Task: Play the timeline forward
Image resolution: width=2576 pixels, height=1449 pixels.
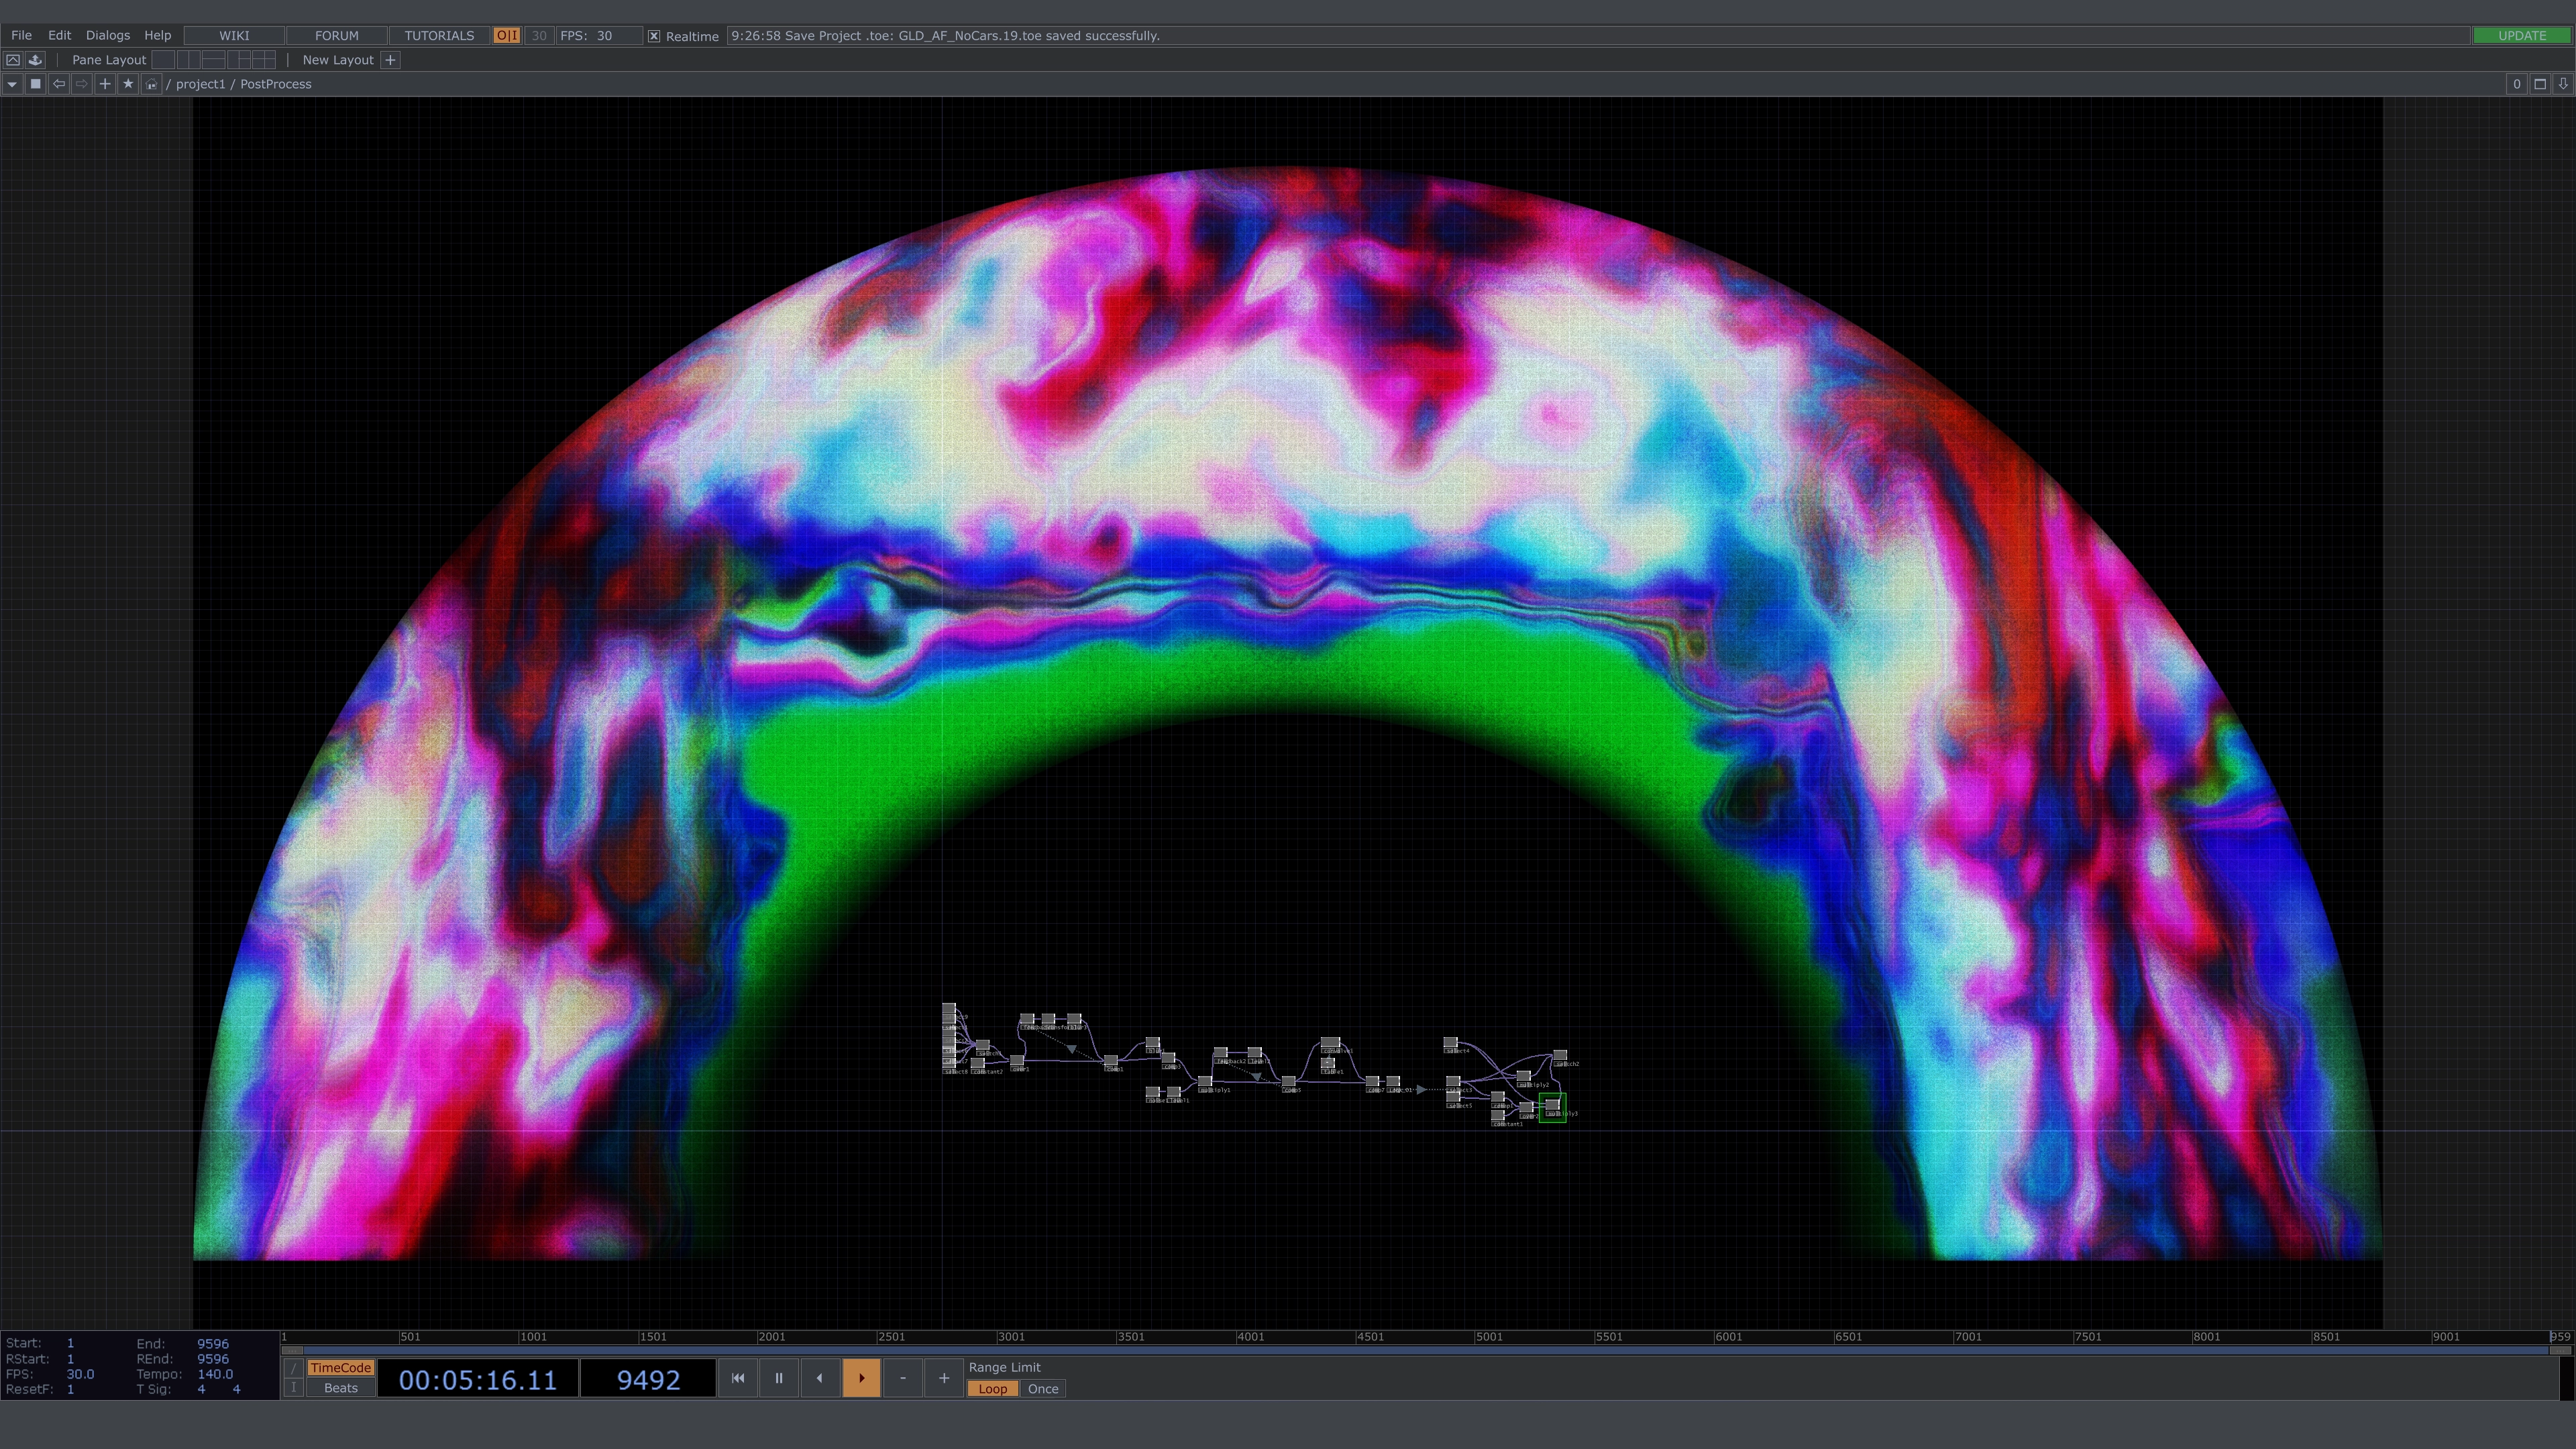Action: tap(861, 1378)
